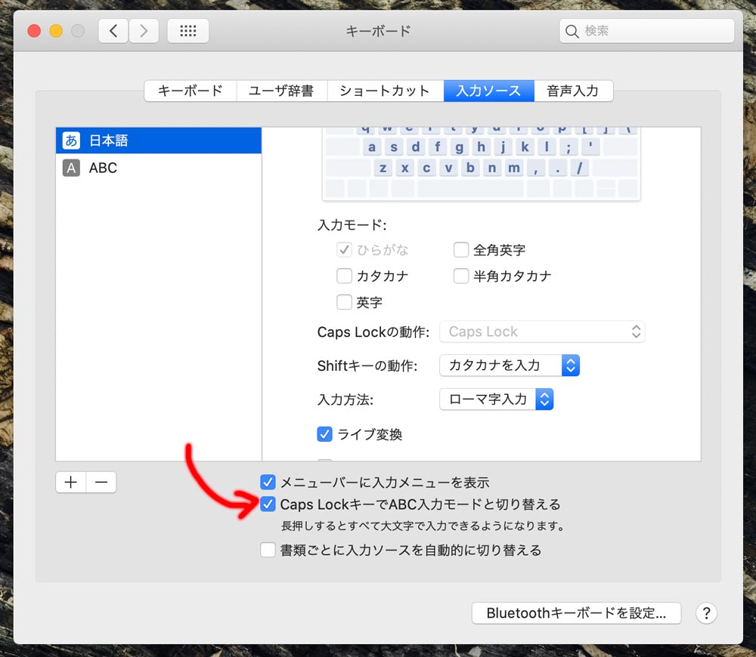
Task: Select the 日本語 input source row
Action: [159, 140]
